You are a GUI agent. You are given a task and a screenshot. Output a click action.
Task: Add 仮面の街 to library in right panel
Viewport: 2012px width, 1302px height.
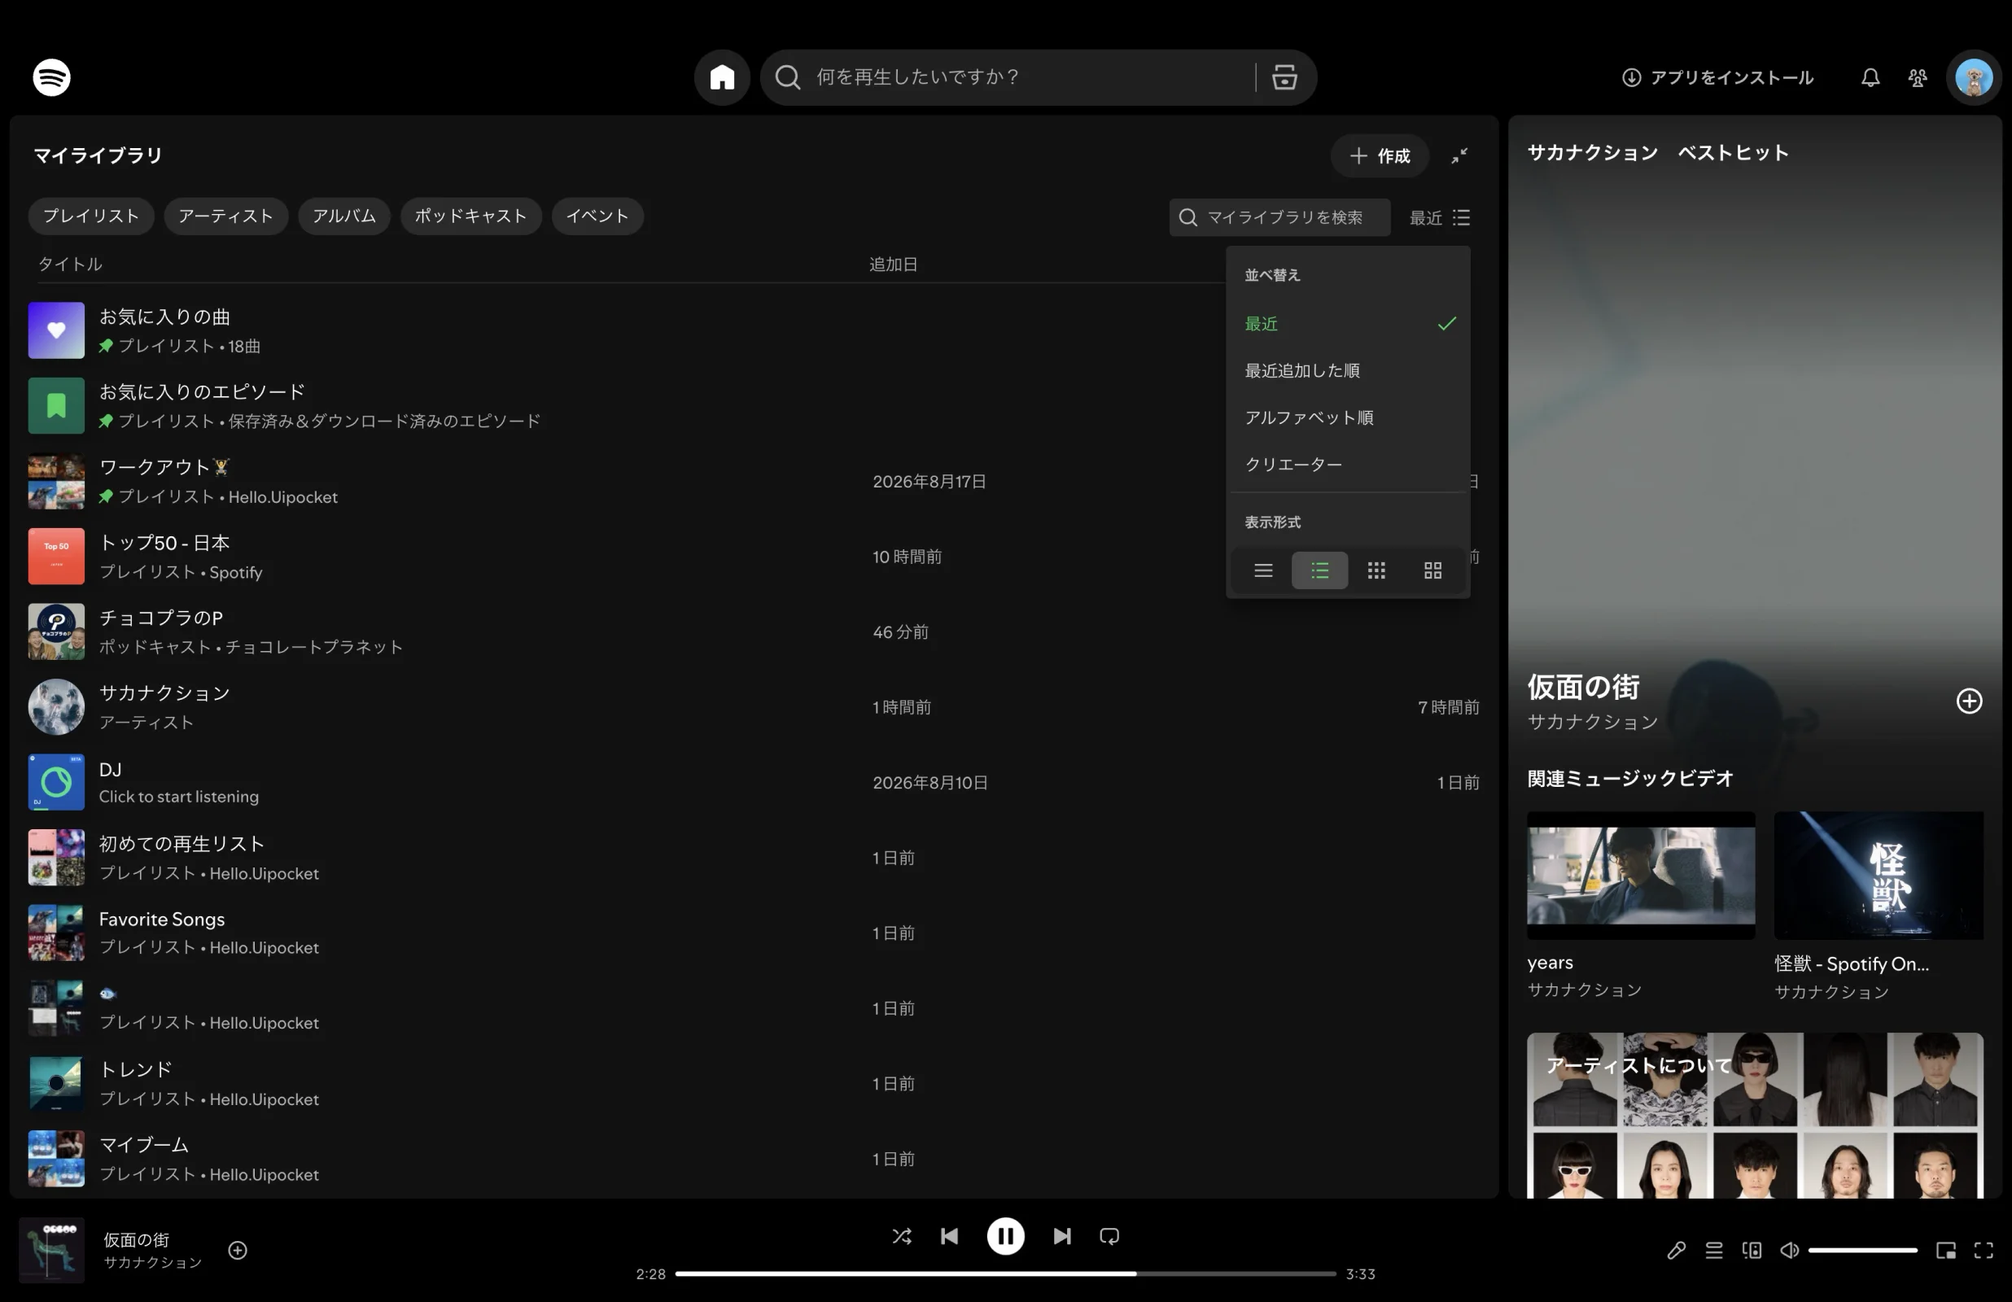pos(1969,701)
